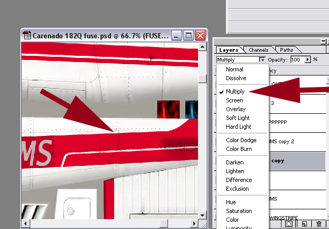Click the Opacity value field
The height and width of the screenshot is (229, 329).
(296, 60)
